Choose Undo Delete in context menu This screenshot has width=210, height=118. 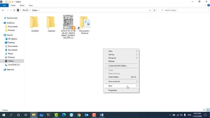(121, 77)
